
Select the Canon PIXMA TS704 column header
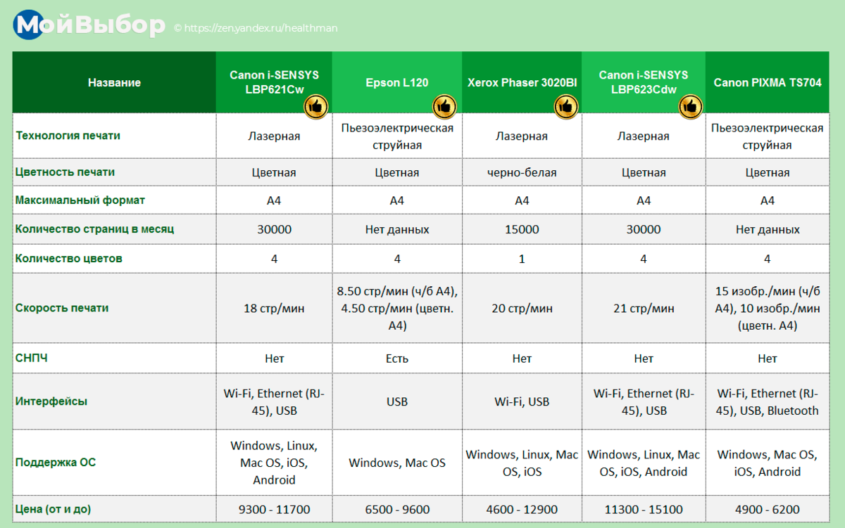pyautogui.click(x=768, y=82)
